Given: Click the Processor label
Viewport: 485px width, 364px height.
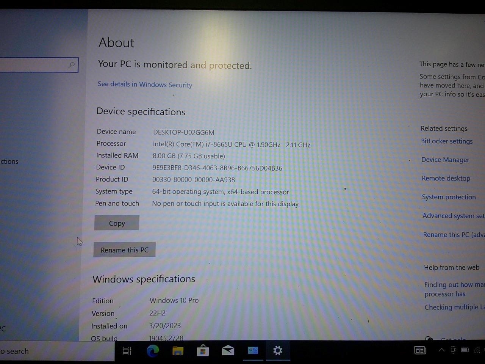Looking at the screenshot, I should [111, 143].
